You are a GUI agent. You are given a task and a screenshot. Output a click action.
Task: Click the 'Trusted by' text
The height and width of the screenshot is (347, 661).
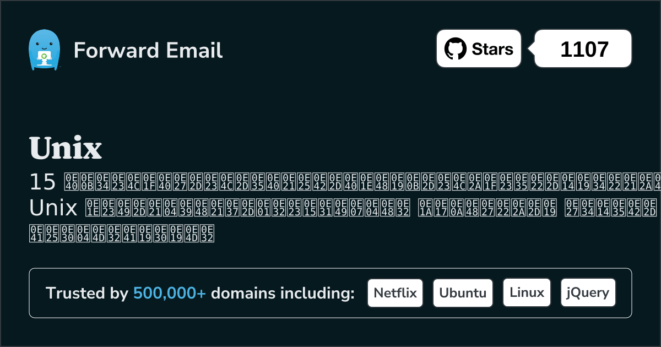click(x=87, y=293)
